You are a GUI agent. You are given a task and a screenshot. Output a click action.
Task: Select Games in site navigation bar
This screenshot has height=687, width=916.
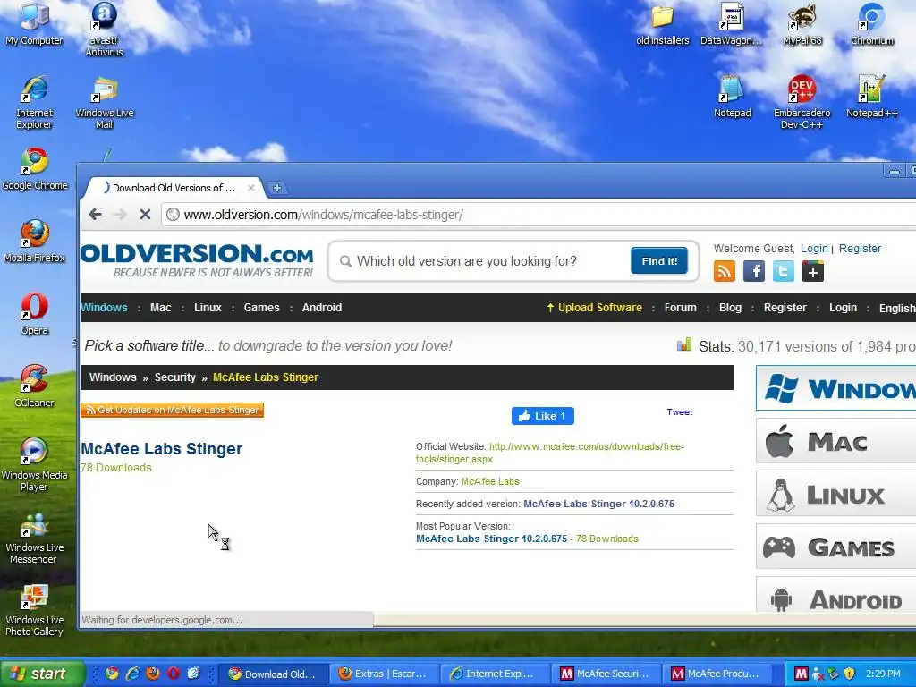click(261, 308)
